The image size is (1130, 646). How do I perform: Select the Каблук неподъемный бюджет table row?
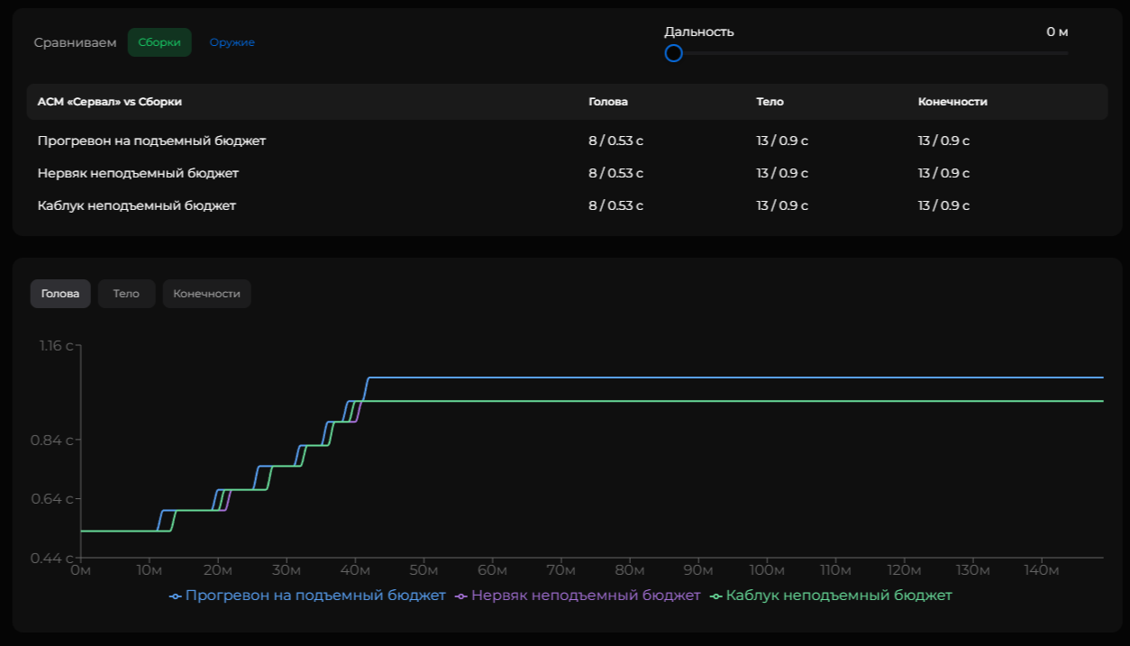pos(136,205)
